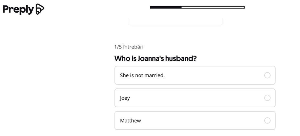300x136 pixels.
Task: Select the Joey radio button circle
Action: coord(267,98)
